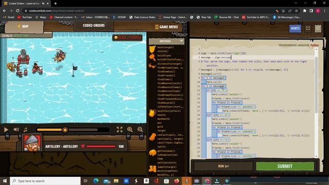Select the findEnemies() method
This screenshot has height=185, width=329.
point(166,71)
